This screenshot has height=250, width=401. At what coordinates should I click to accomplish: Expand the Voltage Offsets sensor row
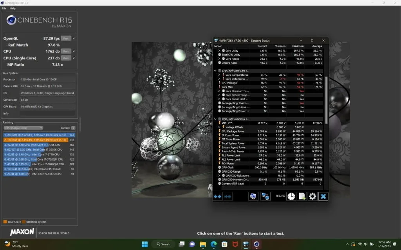(219, 127)
